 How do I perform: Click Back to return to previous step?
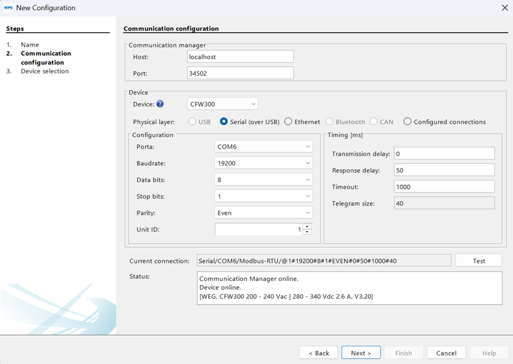click(318, 352)
